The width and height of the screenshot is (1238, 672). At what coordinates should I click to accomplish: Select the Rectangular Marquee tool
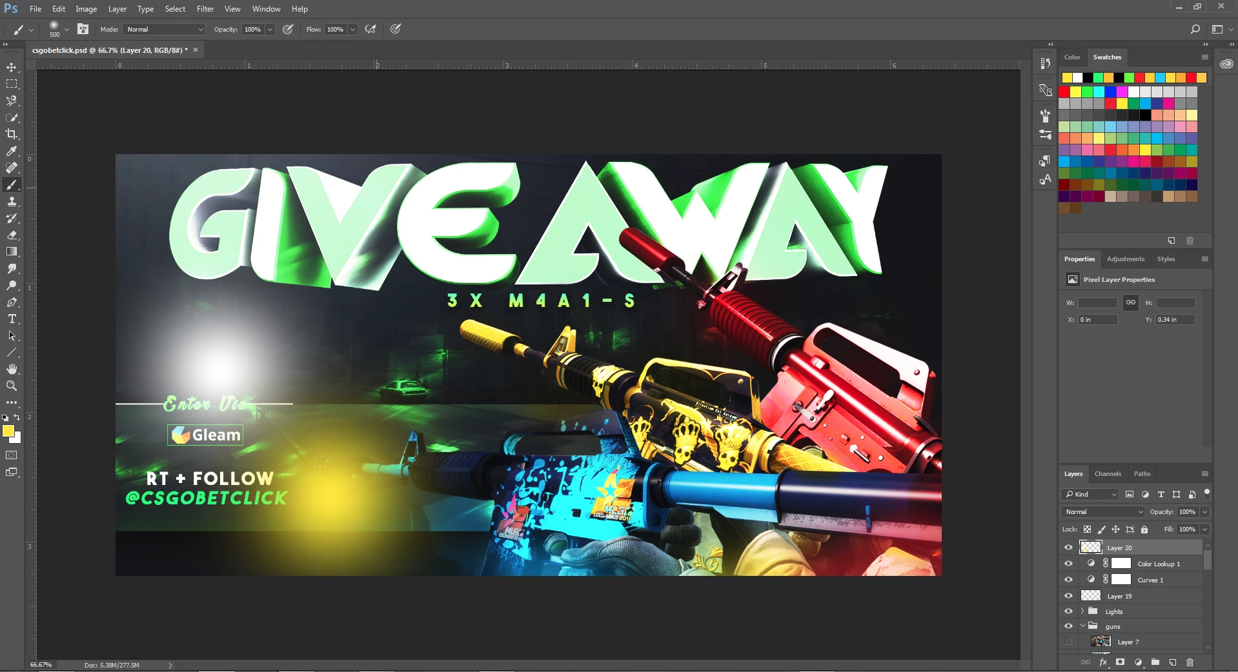pos(12,84)
